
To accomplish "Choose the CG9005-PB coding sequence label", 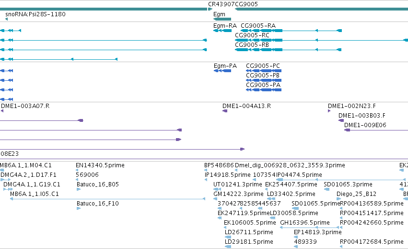I will pyautogui.click(x=263, y=76).
